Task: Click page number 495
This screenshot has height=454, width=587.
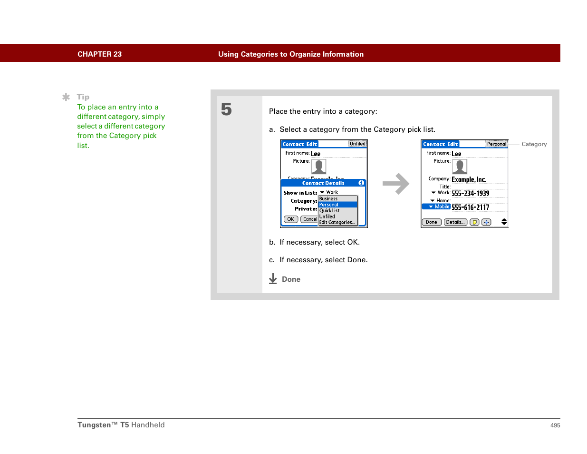Action: (555, 425)
